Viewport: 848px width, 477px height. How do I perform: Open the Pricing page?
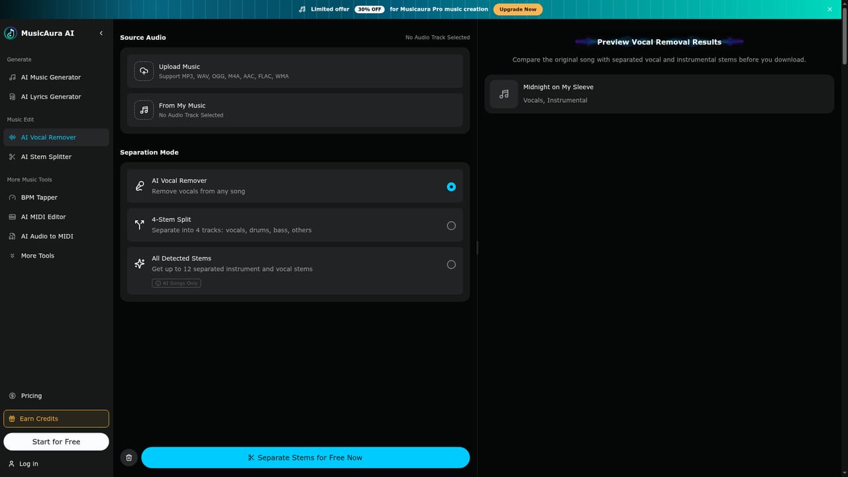tap(56, 396)
